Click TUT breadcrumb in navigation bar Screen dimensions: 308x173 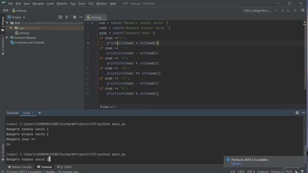pos(5,11)
